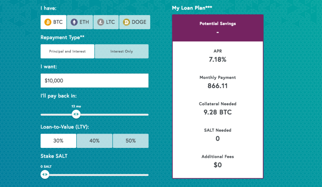Click the Potential Savings purple header
Screen dimensions: 322x187
pos(218,28)
